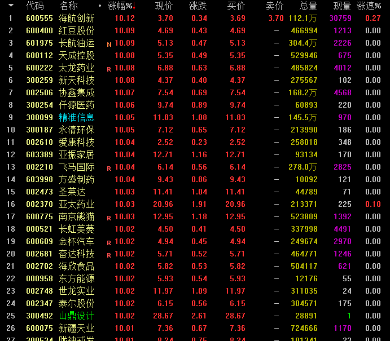
Task: Click stock code 601975
Action: [40, 43]
